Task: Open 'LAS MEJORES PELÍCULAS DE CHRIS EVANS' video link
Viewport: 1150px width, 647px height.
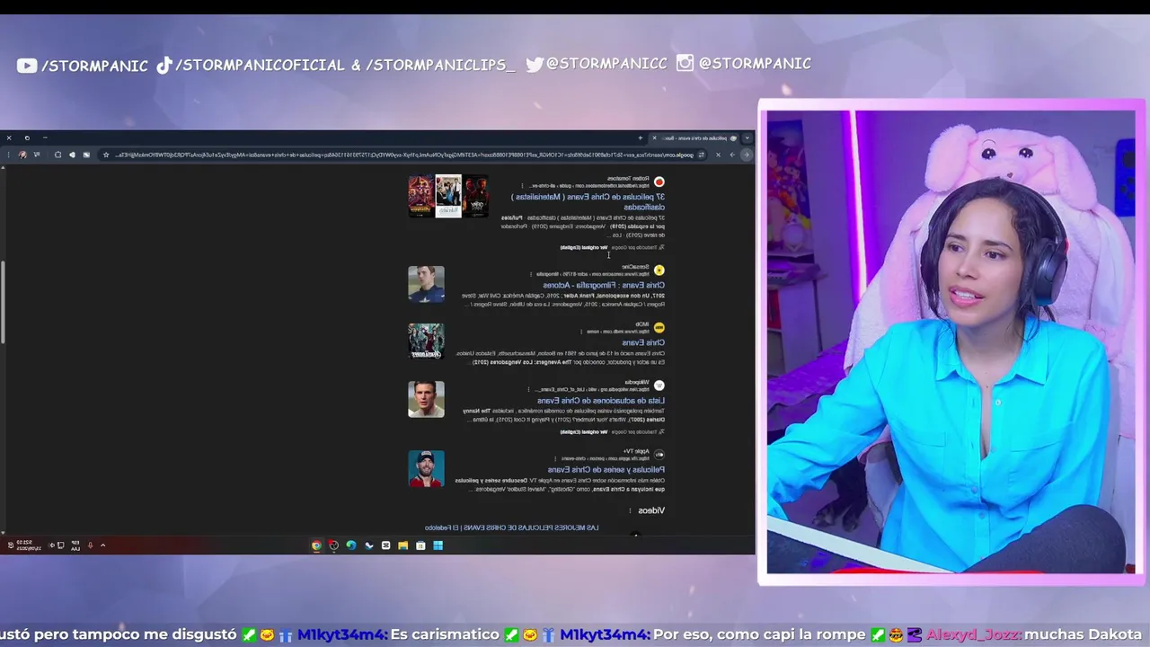Action: pos(511,527)
